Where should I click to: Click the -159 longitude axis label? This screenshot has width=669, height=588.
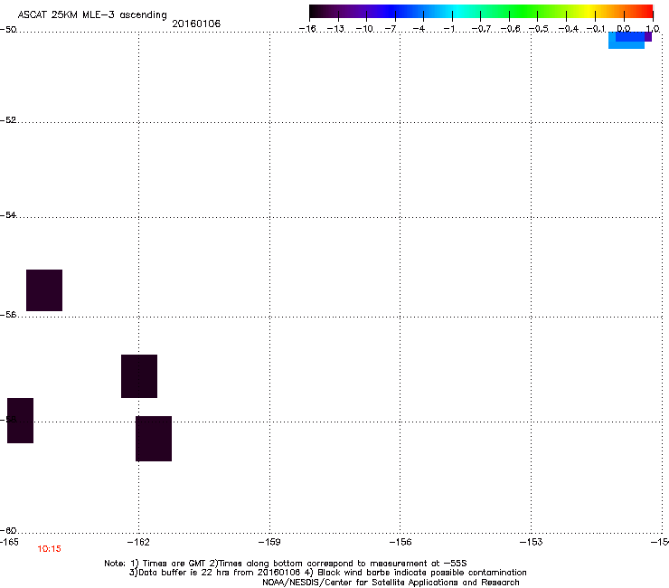point(269,542)
